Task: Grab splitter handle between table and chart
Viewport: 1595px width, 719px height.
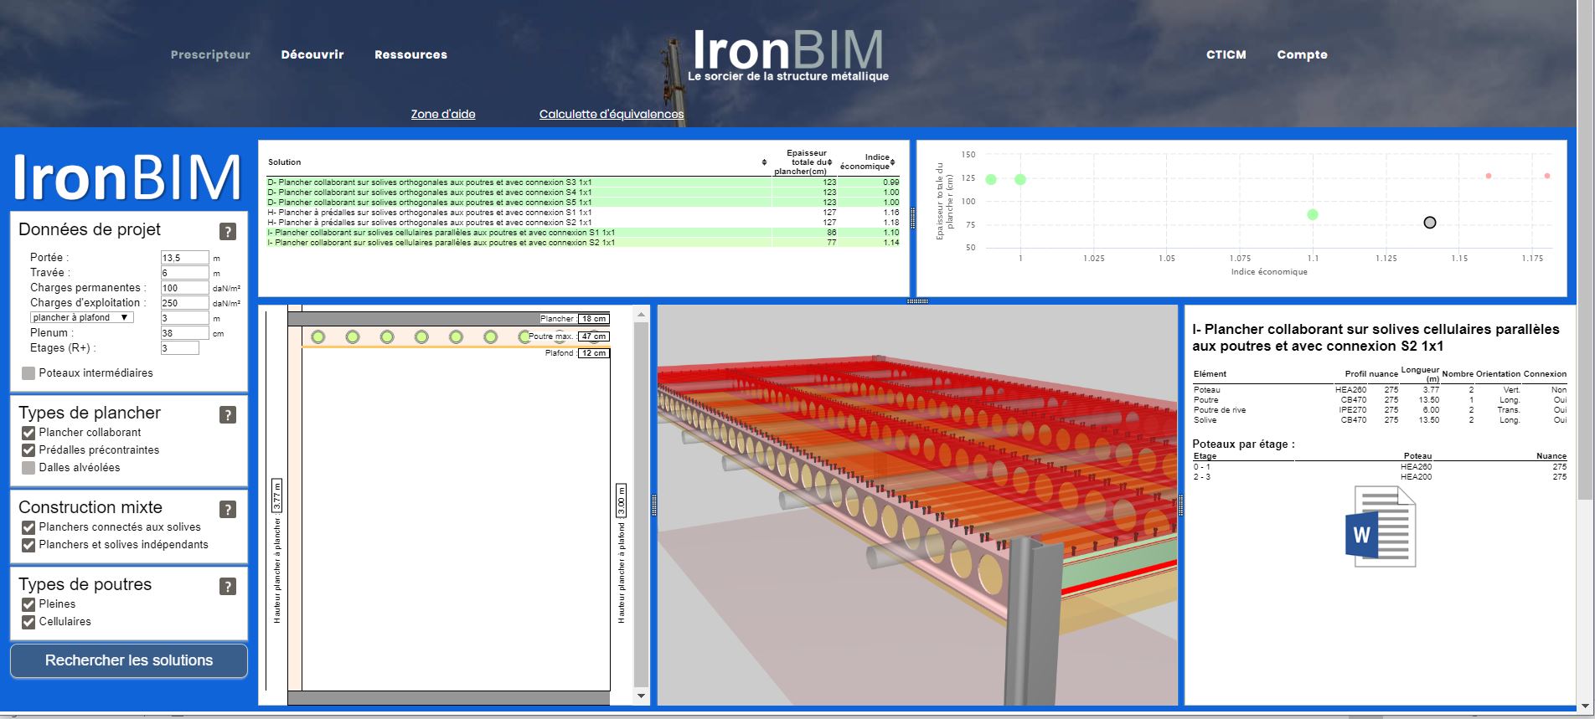Action: 913,217
